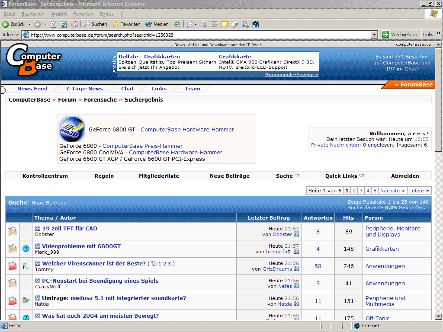This screenshot has height=332, width=443.
Task: Click Neue Beiträge in forum navigation
Action: tap(230, 176)
